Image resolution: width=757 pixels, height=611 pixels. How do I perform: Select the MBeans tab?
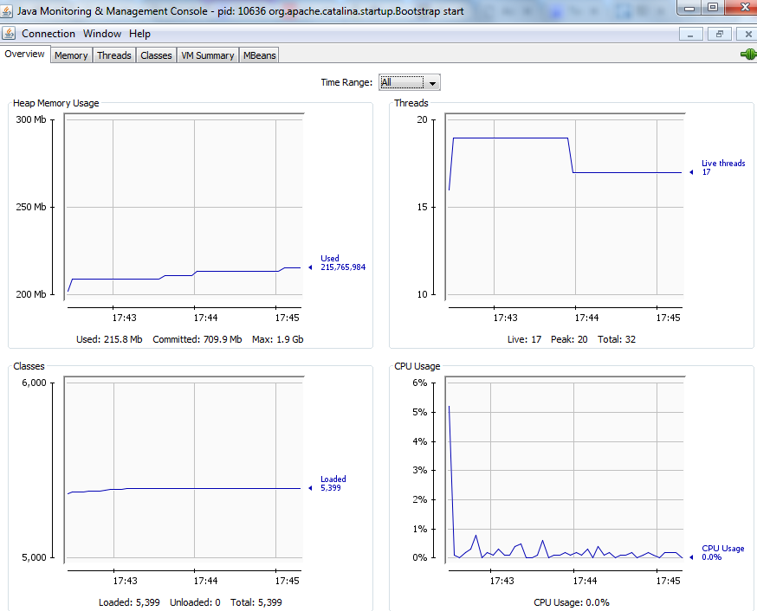(x=259, y=55)
